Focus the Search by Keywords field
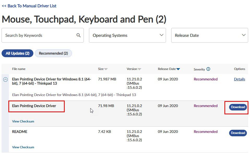The image size is (250, 153). pos(43,35)
